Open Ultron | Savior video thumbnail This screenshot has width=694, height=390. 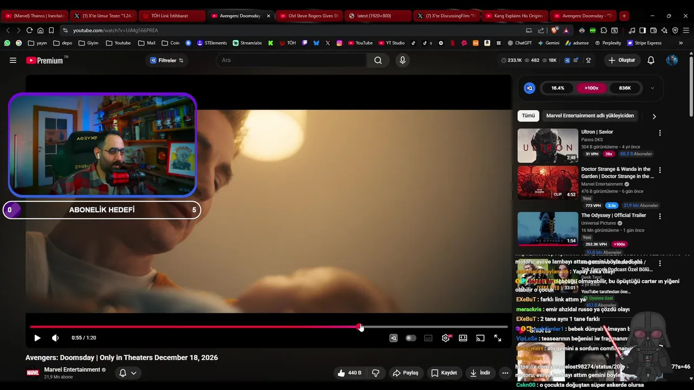click(x=548, y=146)
